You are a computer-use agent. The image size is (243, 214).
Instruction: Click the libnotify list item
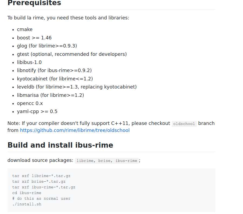54,70
